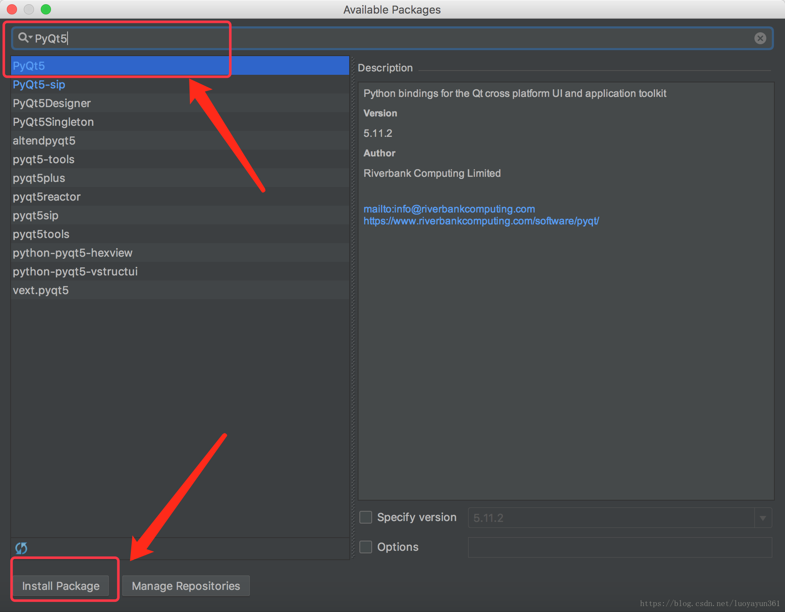Viewport: 785px width, 612px height.
Task: Clear the search field text
Action: (760, 38)
